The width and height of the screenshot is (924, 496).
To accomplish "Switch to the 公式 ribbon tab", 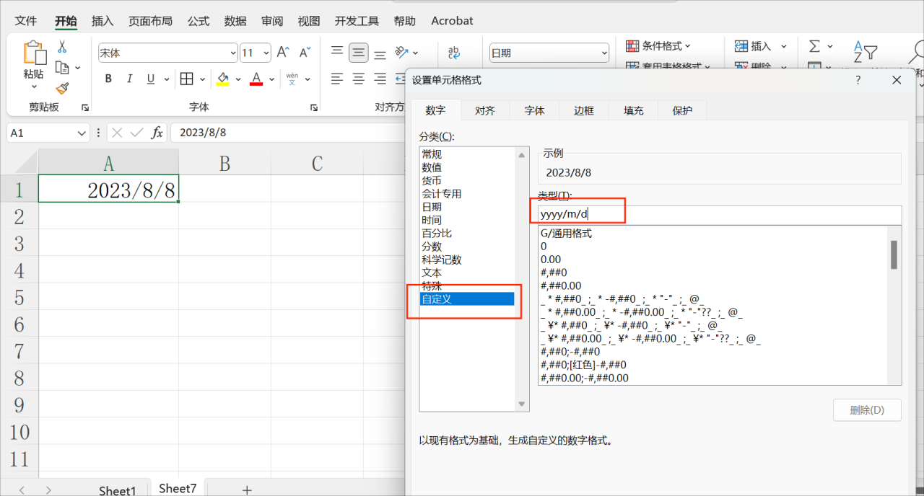I will coord(198,21).
